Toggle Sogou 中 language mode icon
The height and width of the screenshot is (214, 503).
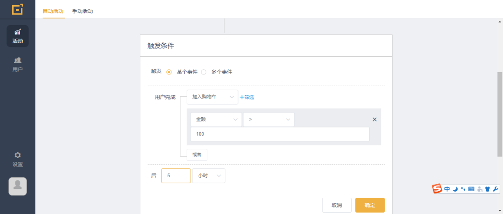447,189
